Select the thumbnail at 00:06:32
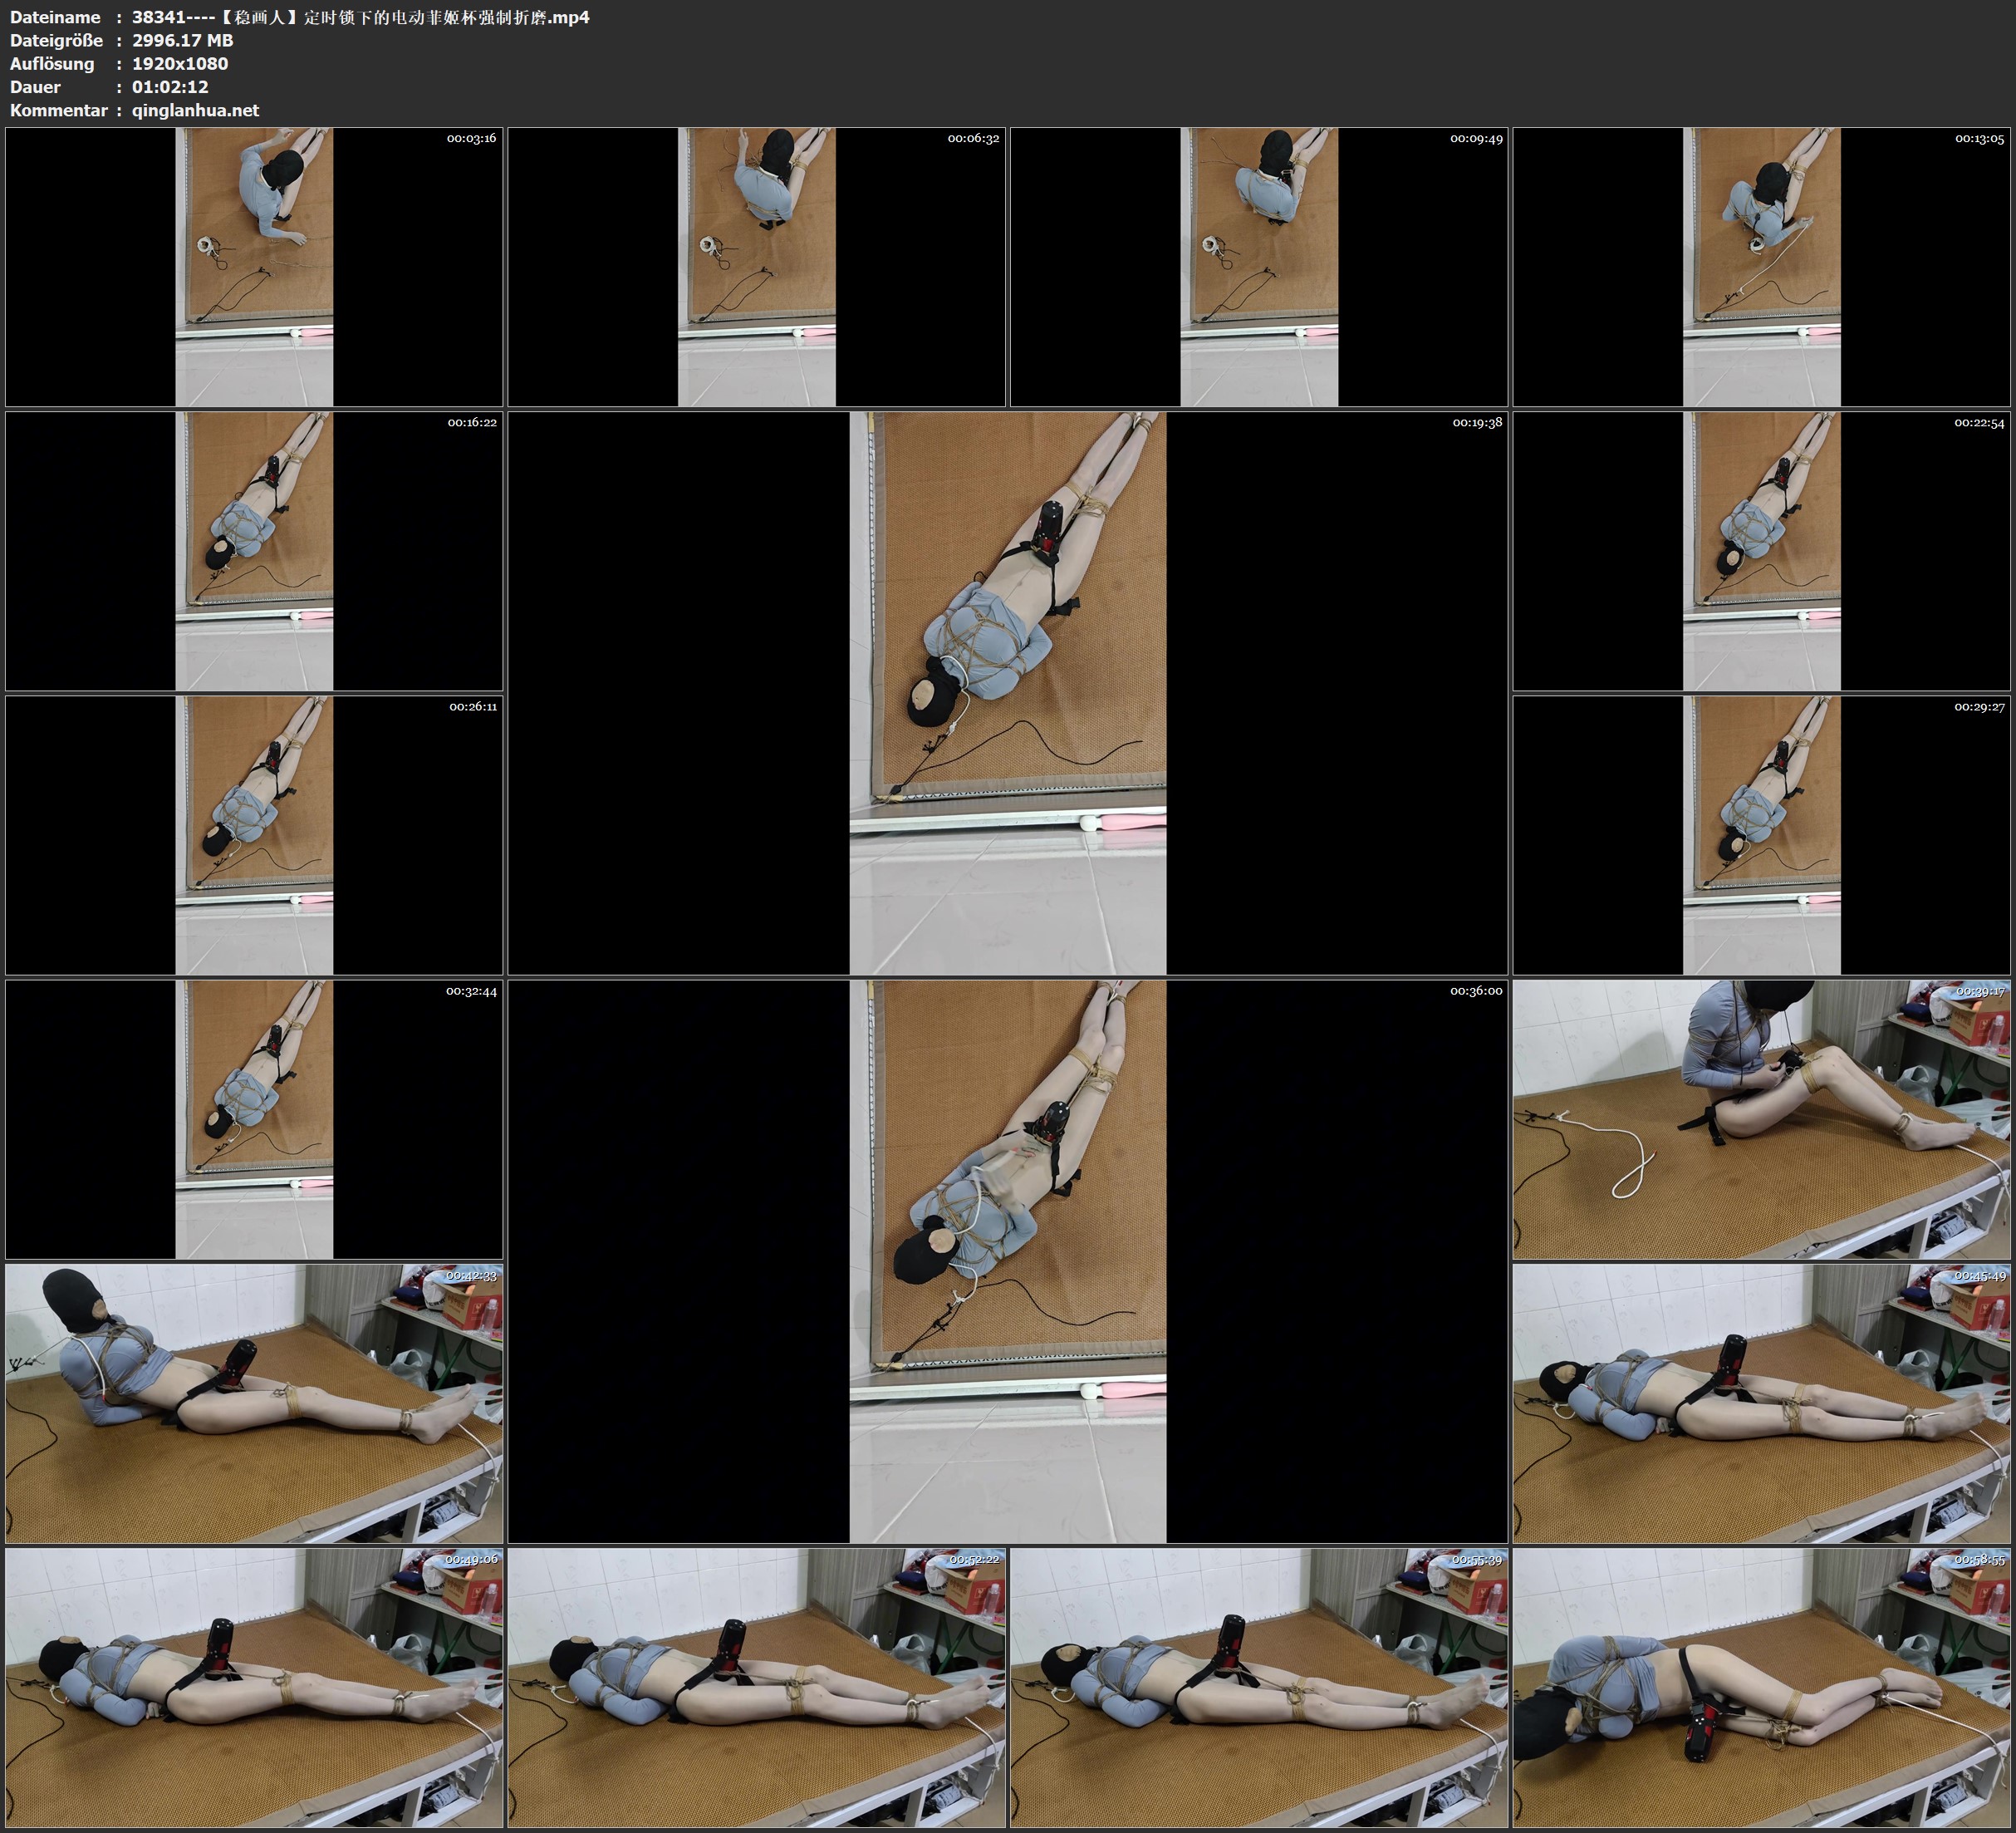Image resolution: width=2016 pixels, height=1833 pixels. 756,266
